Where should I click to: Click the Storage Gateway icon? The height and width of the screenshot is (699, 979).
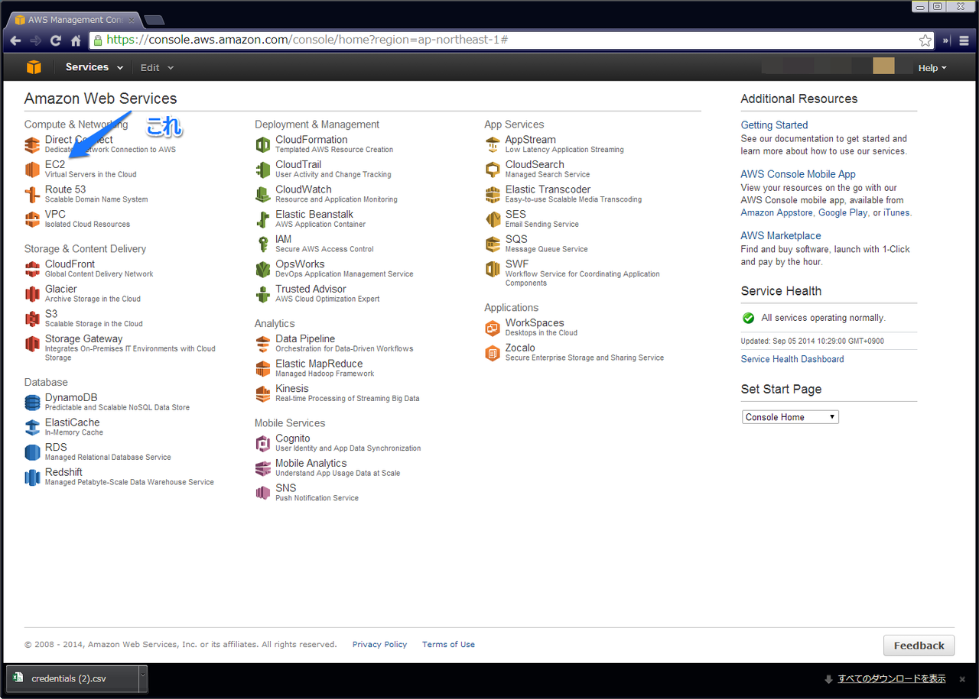pyautogui.click(x=32, y=344)
